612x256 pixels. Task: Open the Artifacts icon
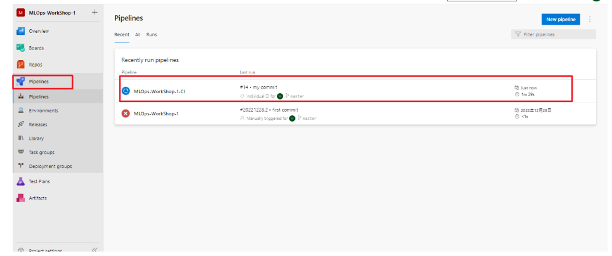21,198
